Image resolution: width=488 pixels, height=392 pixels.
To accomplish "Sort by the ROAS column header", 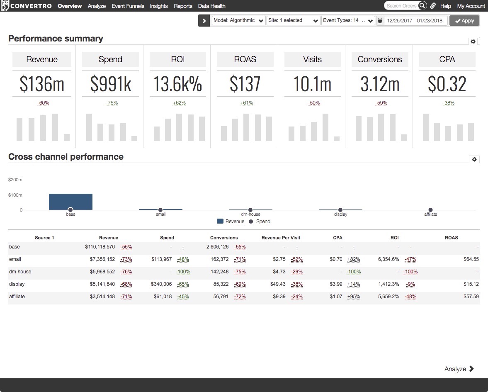I will coord(451,238).
